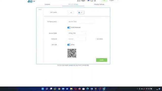The width and height of the screenshot is (162, 91).
Task: Open the English language dropdown
Action: (114, 1)
